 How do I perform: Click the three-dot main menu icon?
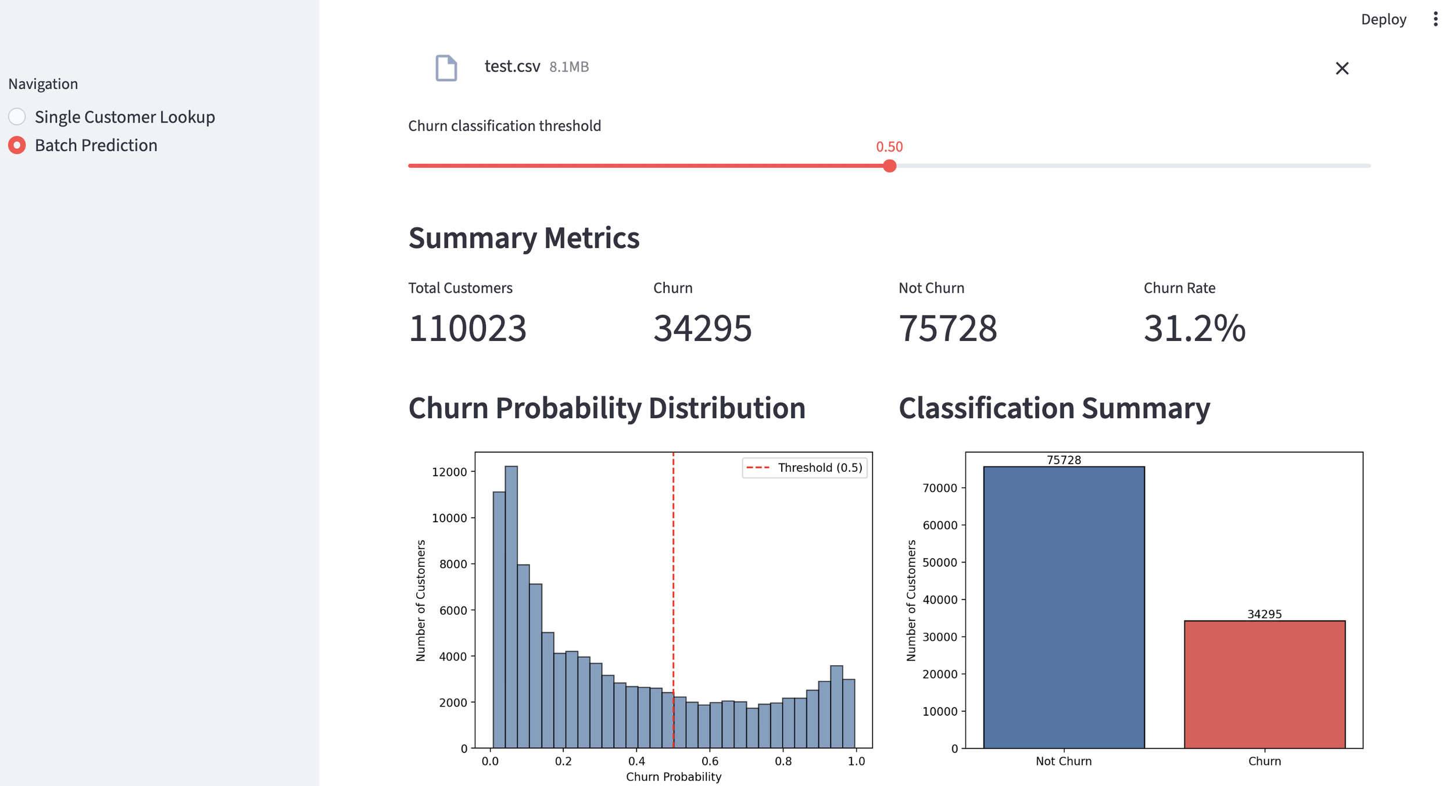[1435, 19]
